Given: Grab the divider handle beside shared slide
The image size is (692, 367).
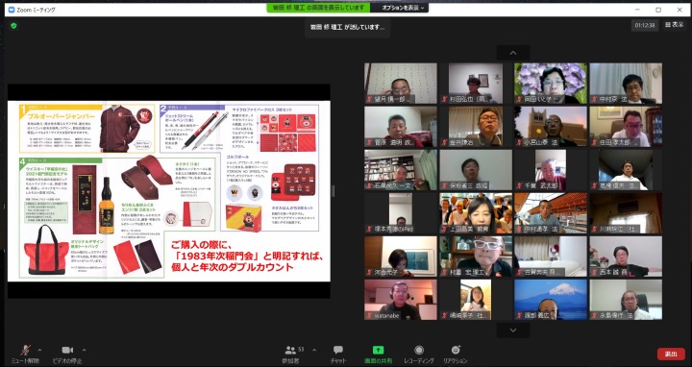Looking at the screenshot, I should click(x=334, y=191).
